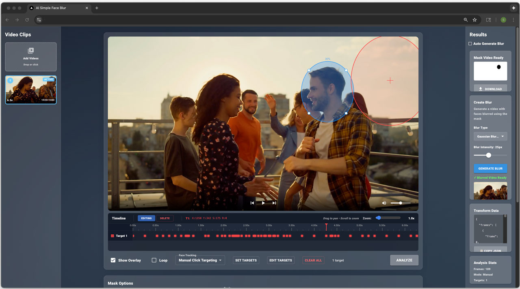Image resolution: width=520 pixels, height=289 pixels.
Task: Mute the video with the speaker icon
Action: 384,203
